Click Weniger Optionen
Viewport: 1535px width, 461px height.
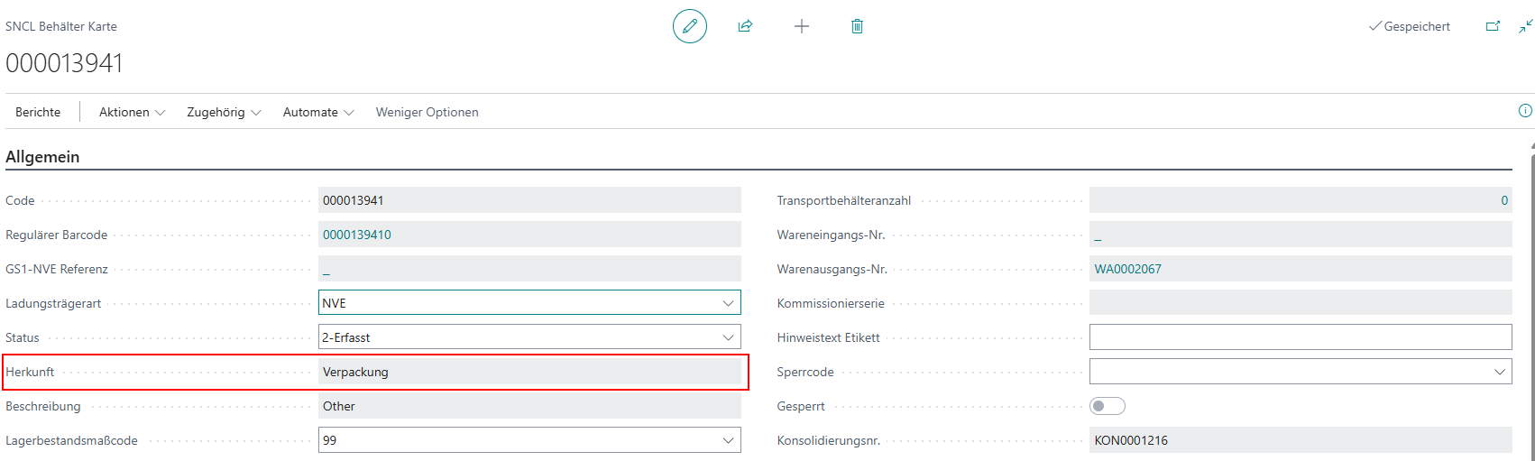pyautogui.click(x=427, y=112)
